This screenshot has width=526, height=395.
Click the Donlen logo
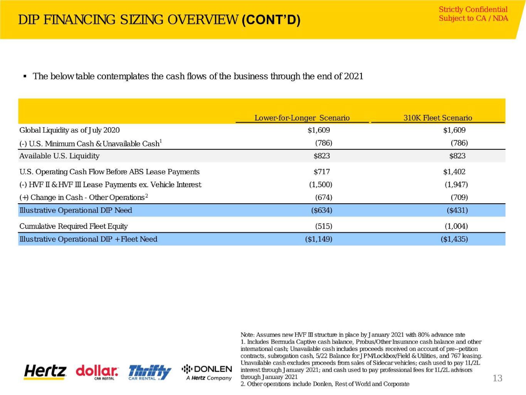point(207,373)
